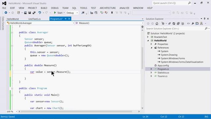Image resolution: width=211 pixels, height=119 pixels.
Task: Toggle the pin on Program.cs tab
Action: 66,19
